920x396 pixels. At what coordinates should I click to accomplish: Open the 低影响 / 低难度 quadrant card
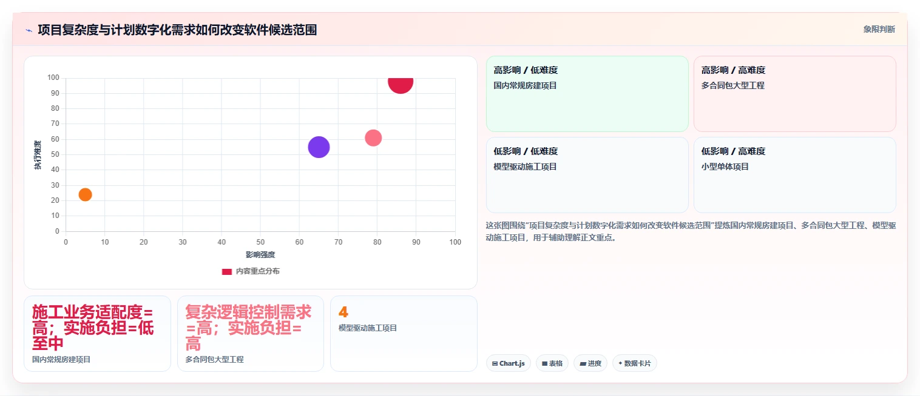point(587,175)
